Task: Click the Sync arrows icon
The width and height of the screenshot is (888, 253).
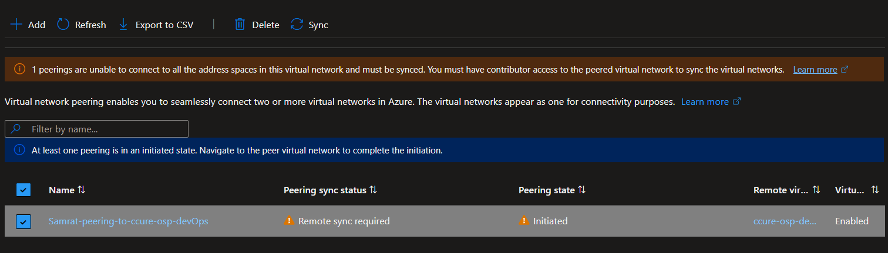Action: (x=297, y=25)
